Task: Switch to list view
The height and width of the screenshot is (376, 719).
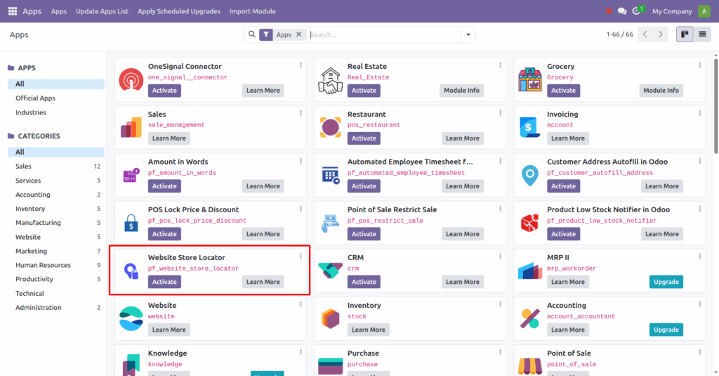Action: pyautogui.click(x=702, y=34)
